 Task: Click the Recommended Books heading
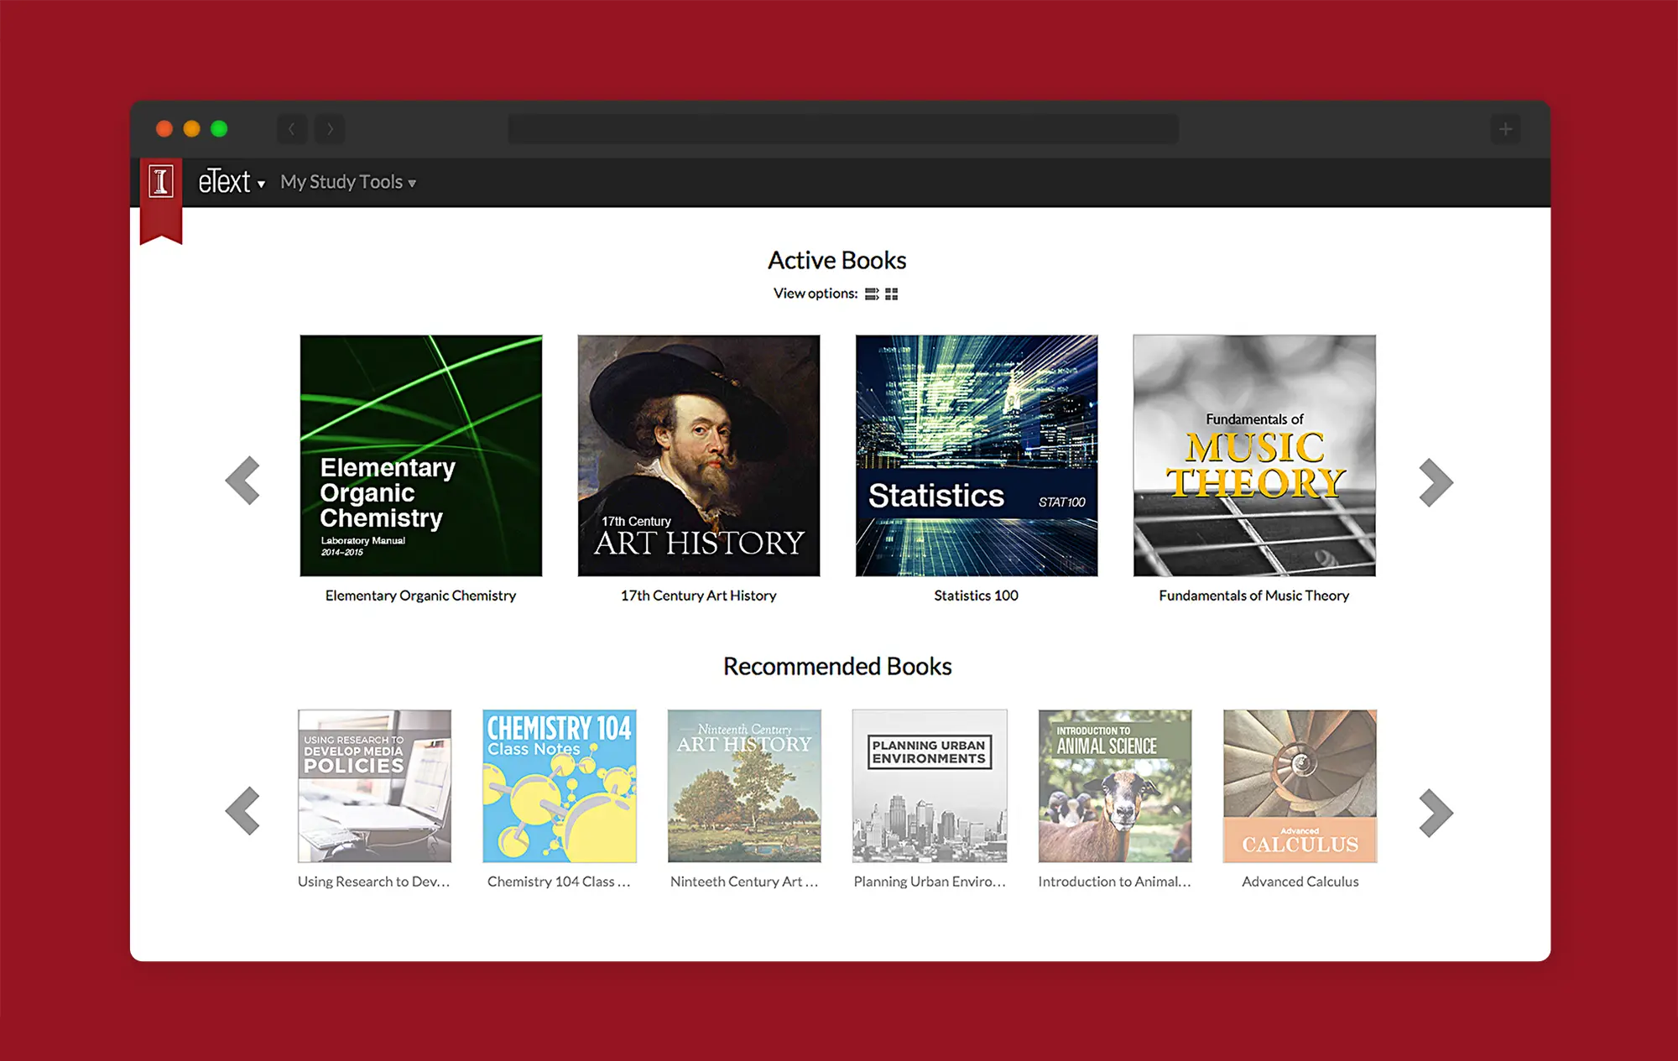837,666
